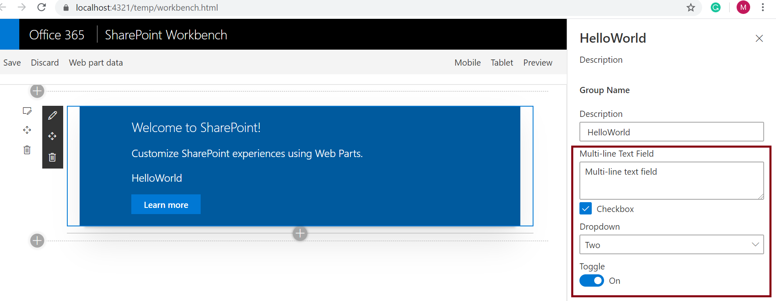776x301 pixels.
Task: Switch to Mobile view
Action: [467, 63]
